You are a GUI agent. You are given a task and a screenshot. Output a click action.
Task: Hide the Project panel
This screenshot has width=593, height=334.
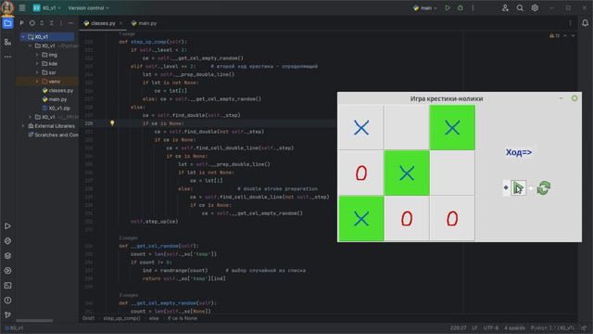70,23
